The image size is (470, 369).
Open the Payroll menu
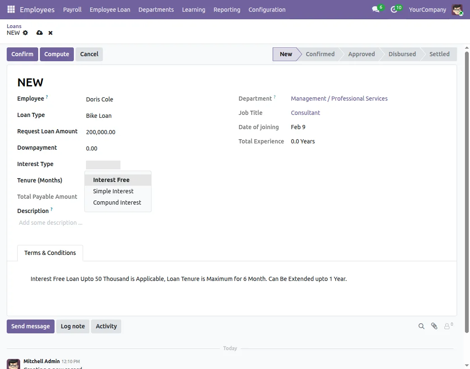point(72,9)
